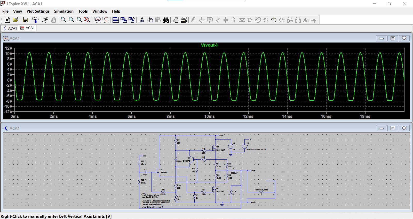This screenshot has width=413, height=219.
Task: Minimize the ACA1 schematic sub-window
Action: tap(381, 128)
